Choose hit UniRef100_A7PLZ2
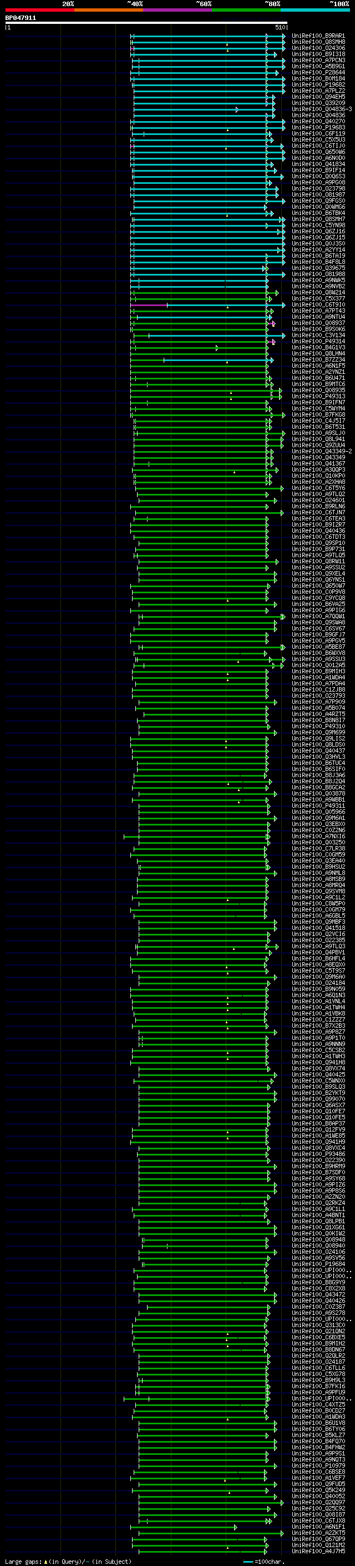The height and width of the screenshot is (1566, 355). (x=318, y=91)
